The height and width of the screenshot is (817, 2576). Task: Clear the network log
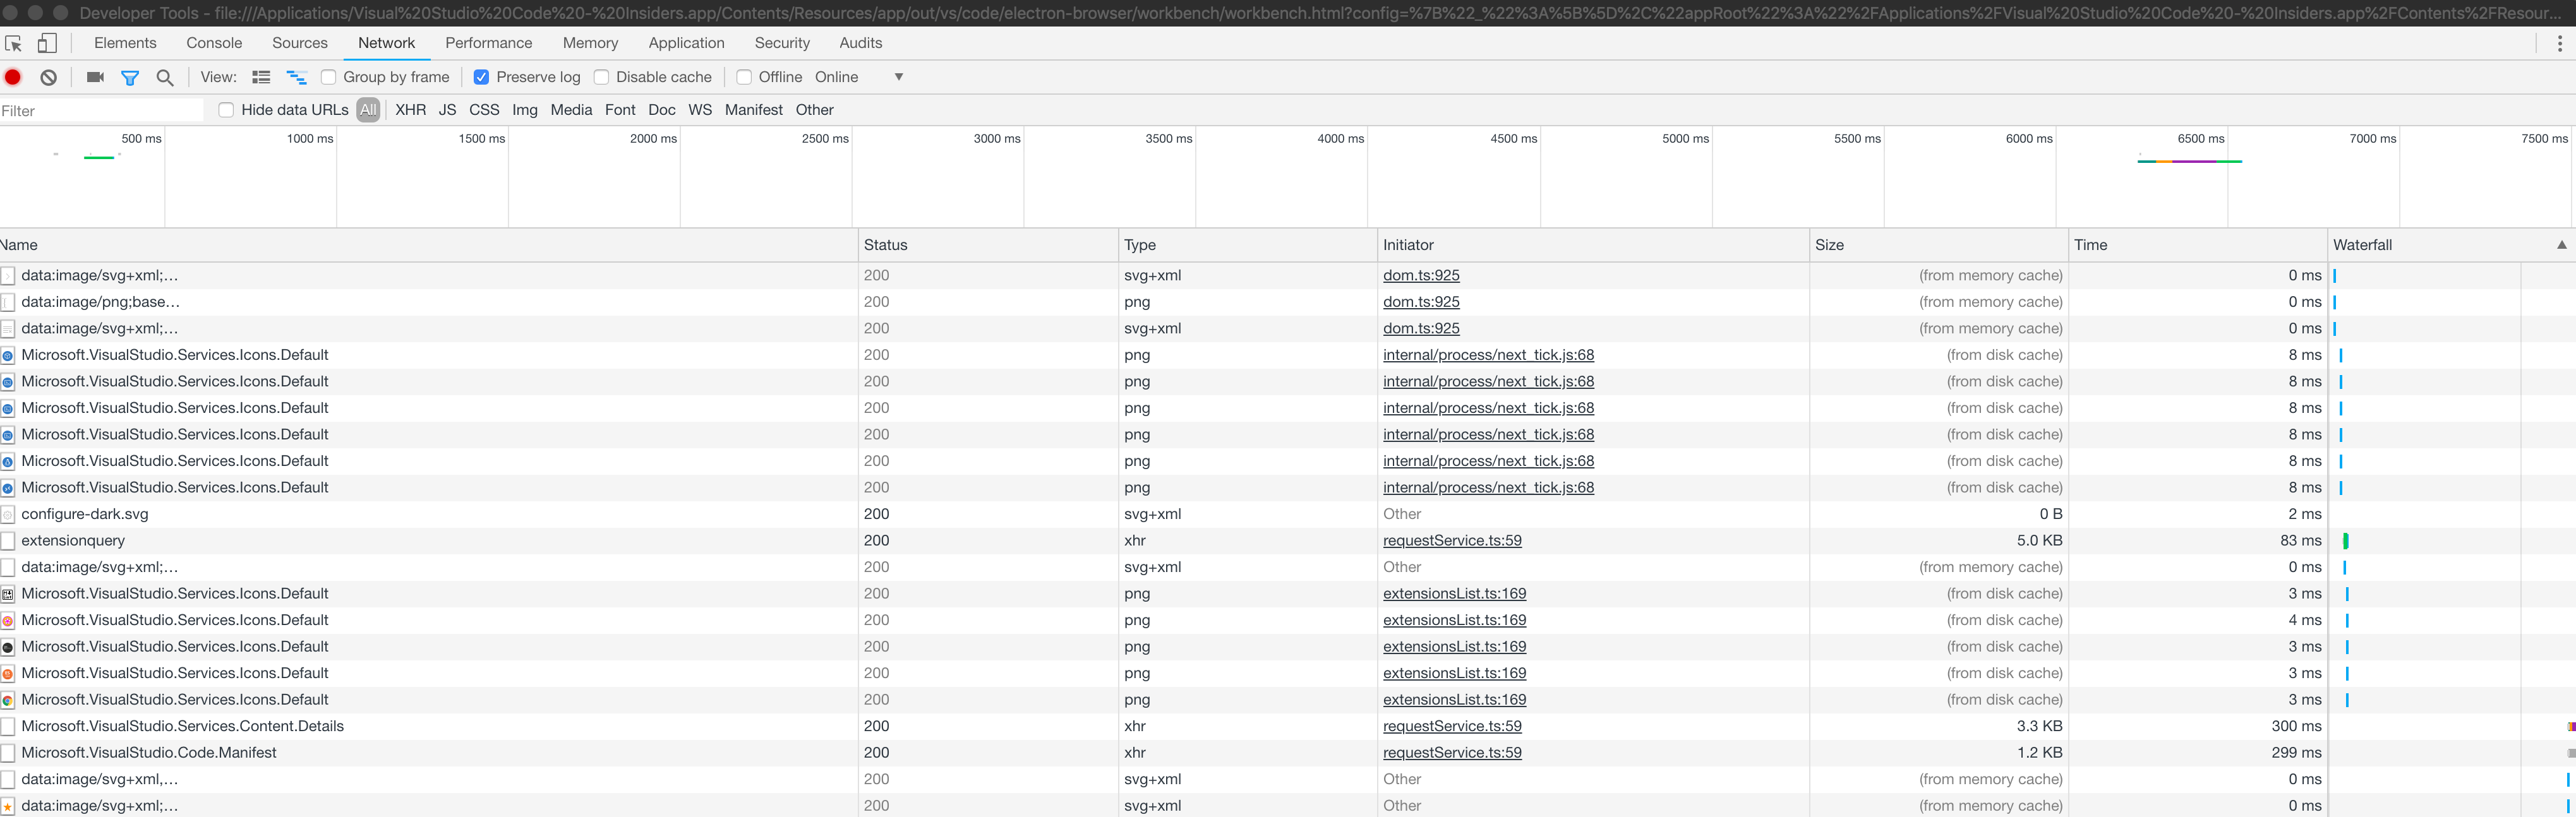click(x=48, y=77)
